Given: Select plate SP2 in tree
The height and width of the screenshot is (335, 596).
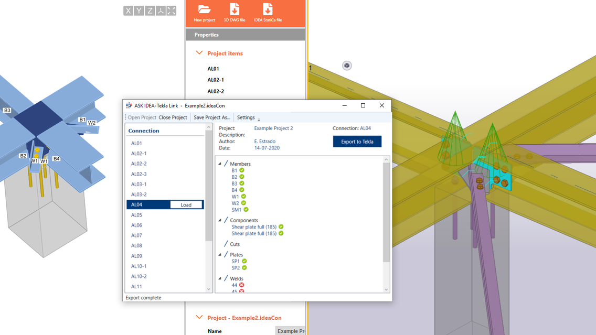Looking at the screenshot, I should tap(236, 268).
